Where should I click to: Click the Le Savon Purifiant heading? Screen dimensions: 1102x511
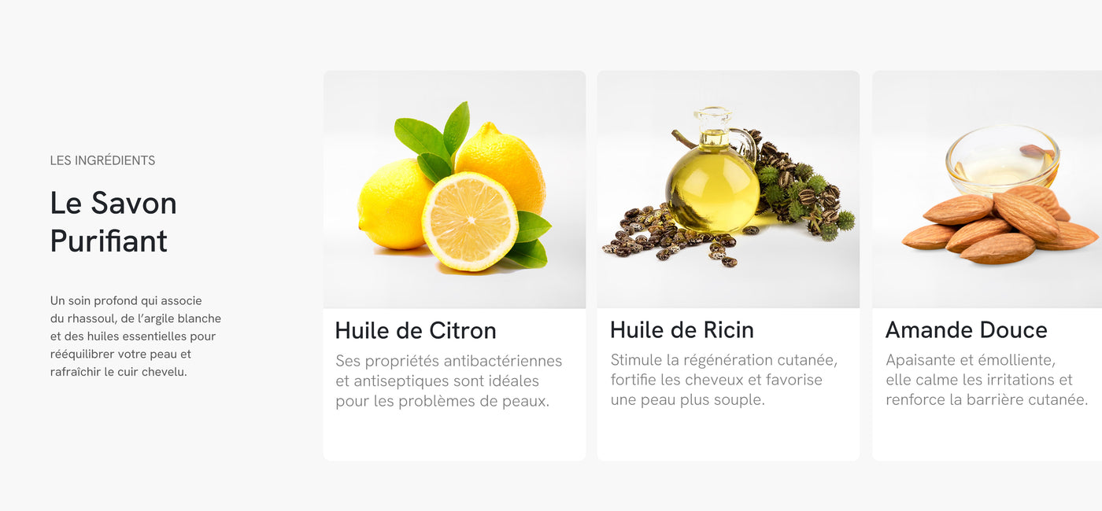click(x=113, y=222)
